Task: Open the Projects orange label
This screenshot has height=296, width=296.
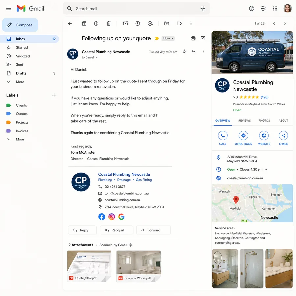Action: pos(22,122)
